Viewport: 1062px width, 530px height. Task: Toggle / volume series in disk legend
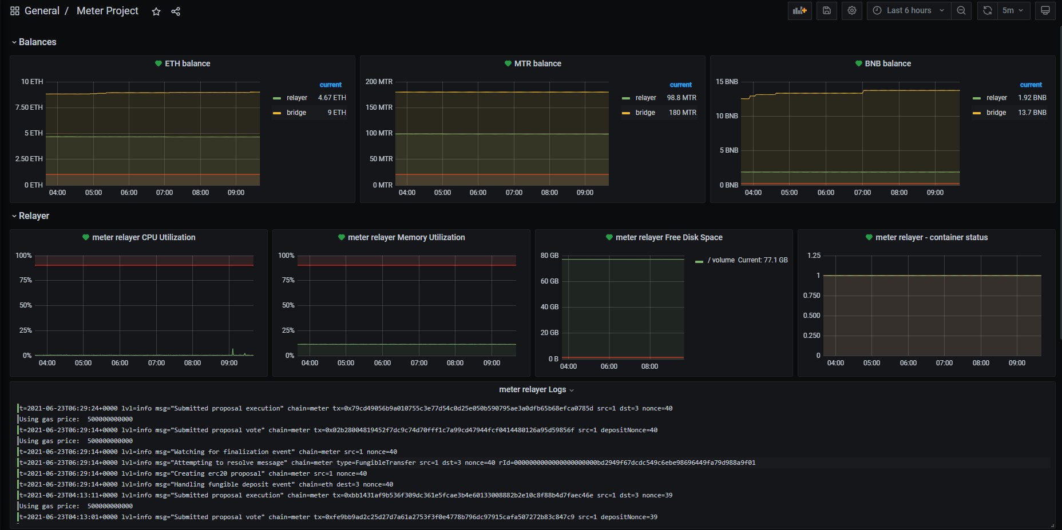pos(721,260)
